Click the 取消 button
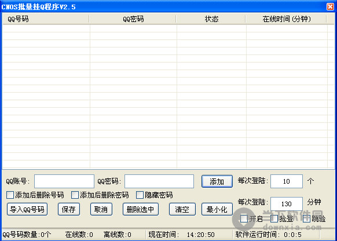 click(x=101, y=209)
